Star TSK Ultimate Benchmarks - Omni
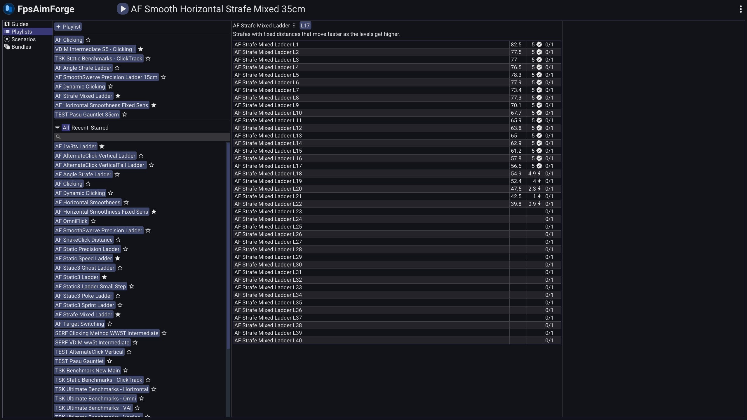 tap(142, 398)
